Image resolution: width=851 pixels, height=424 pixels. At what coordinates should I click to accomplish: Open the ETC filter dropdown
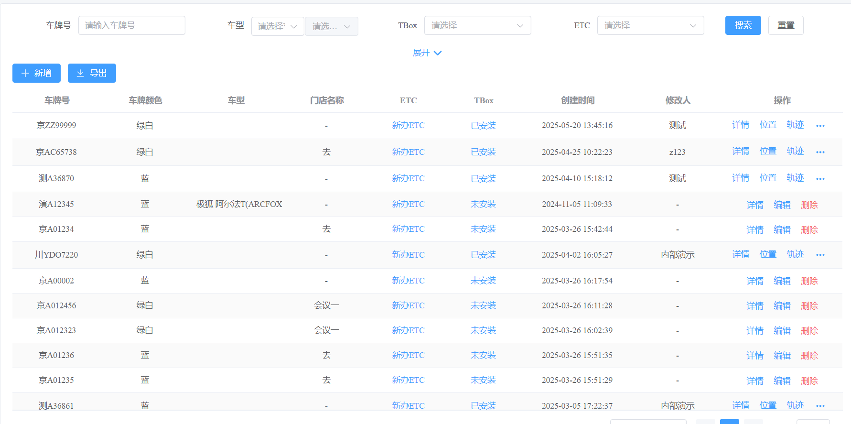click(650, 25)
